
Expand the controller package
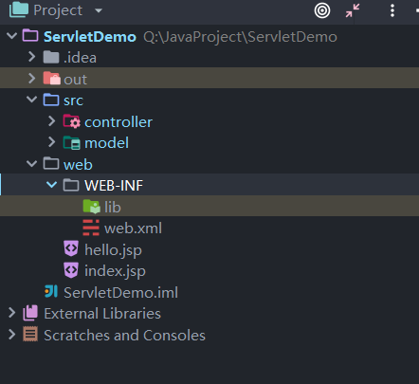coord(52,121)
